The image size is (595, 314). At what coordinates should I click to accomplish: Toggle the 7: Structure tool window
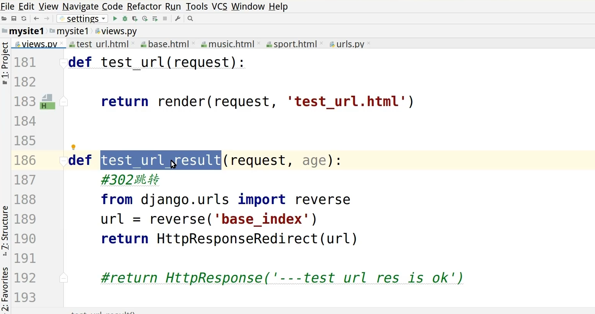click(x=5, y=231)
